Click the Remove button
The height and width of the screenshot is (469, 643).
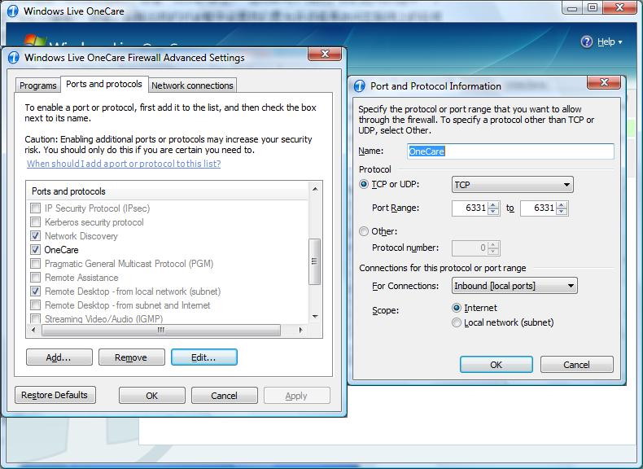[131, 357]
